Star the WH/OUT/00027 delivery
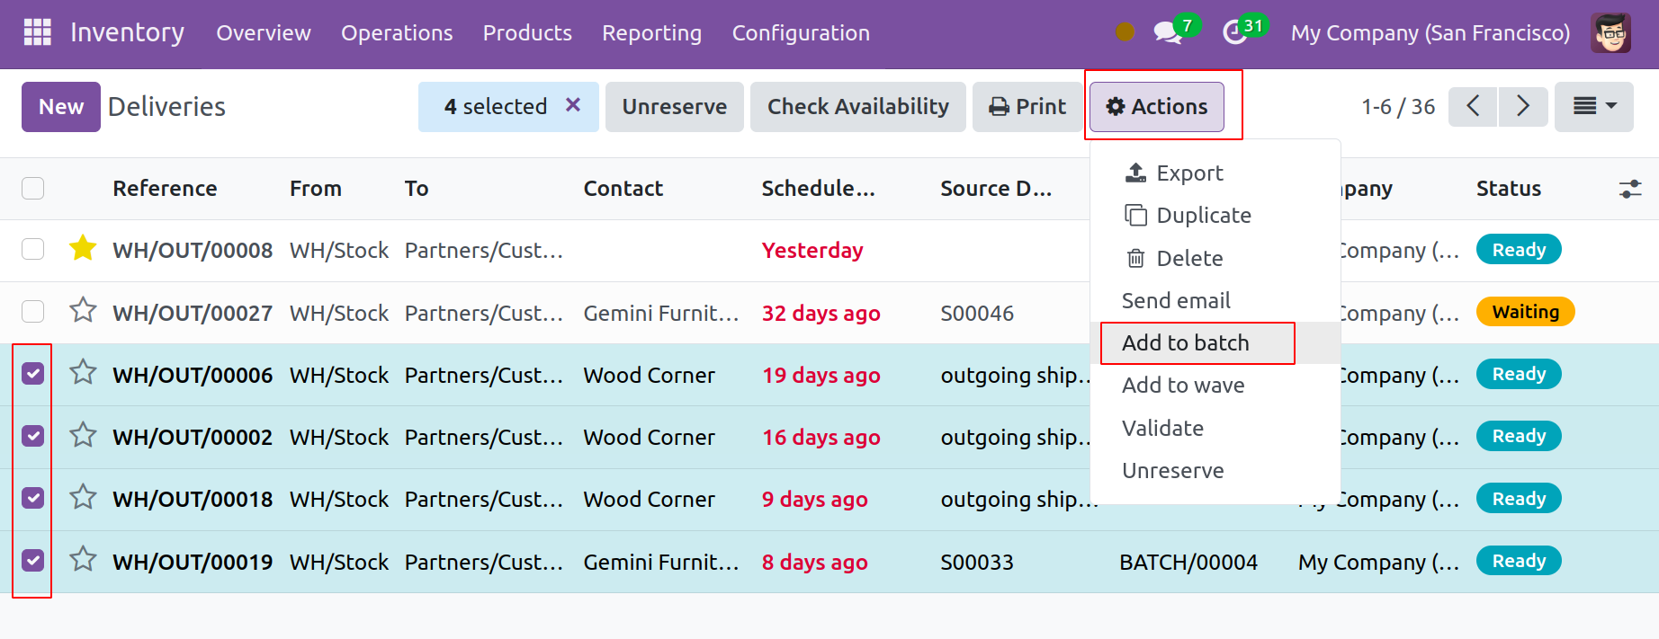This screenshot has height=639, width=1659. click(x=83, y=311)
